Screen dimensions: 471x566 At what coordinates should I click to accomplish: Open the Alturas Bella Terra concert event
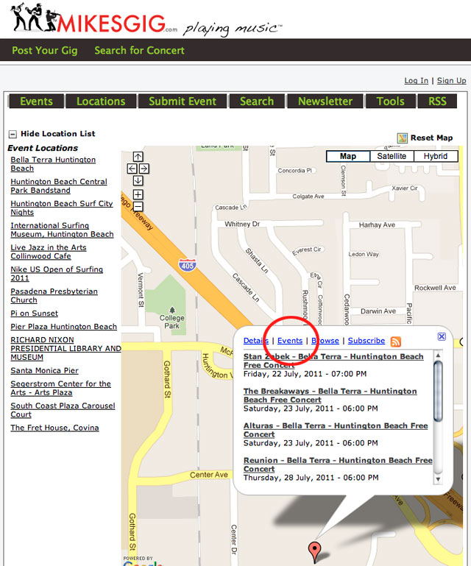pyautogui.click(x=336, y=431)
